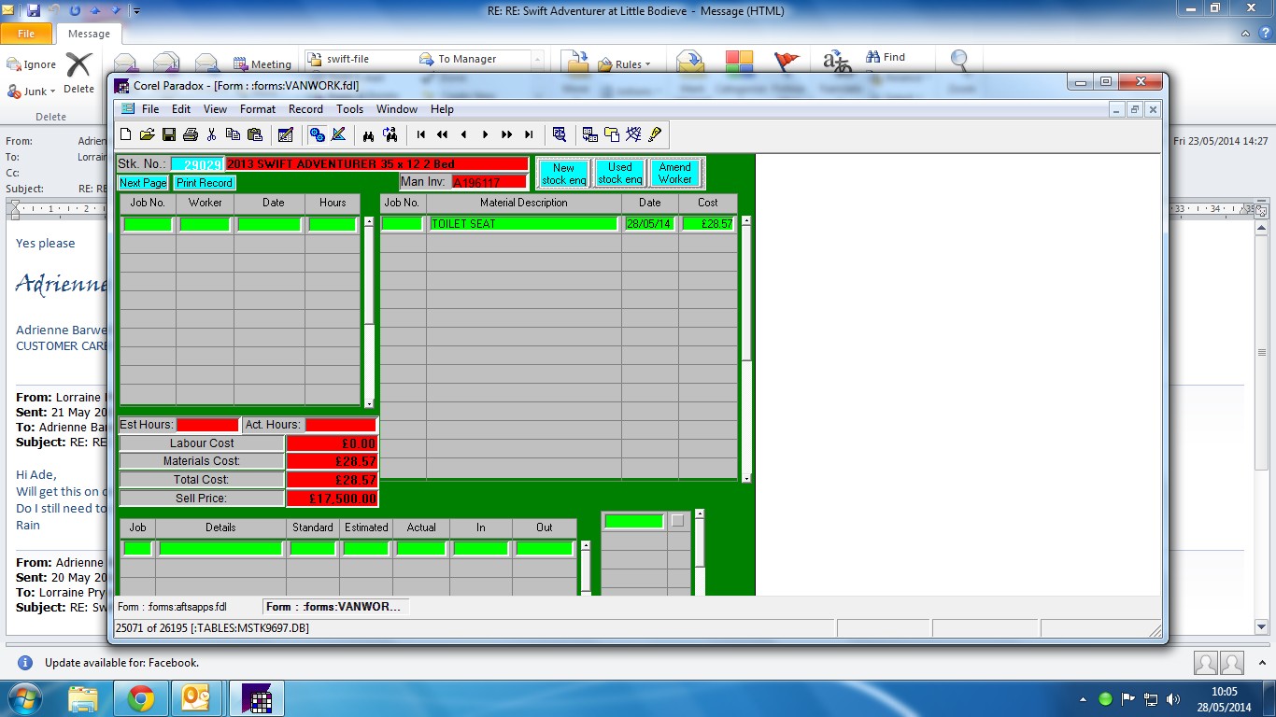
Task: Open the Tools menu in Paradox
Action: [x=349, y=109]
